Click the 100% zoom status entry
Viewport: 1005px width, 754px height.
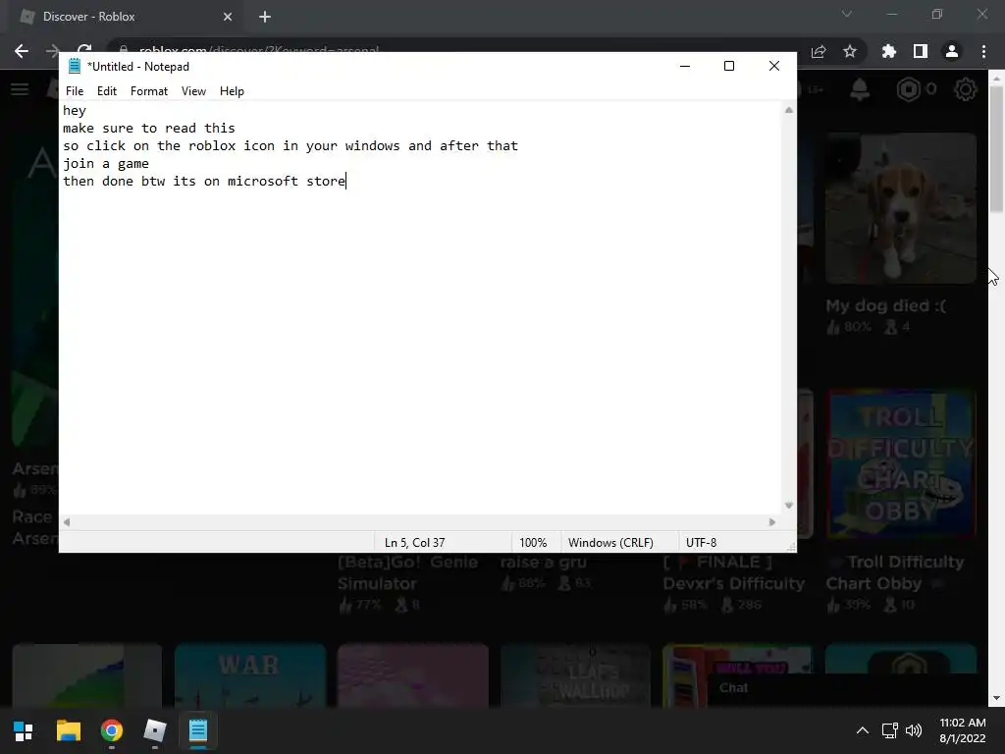point(533,542)
